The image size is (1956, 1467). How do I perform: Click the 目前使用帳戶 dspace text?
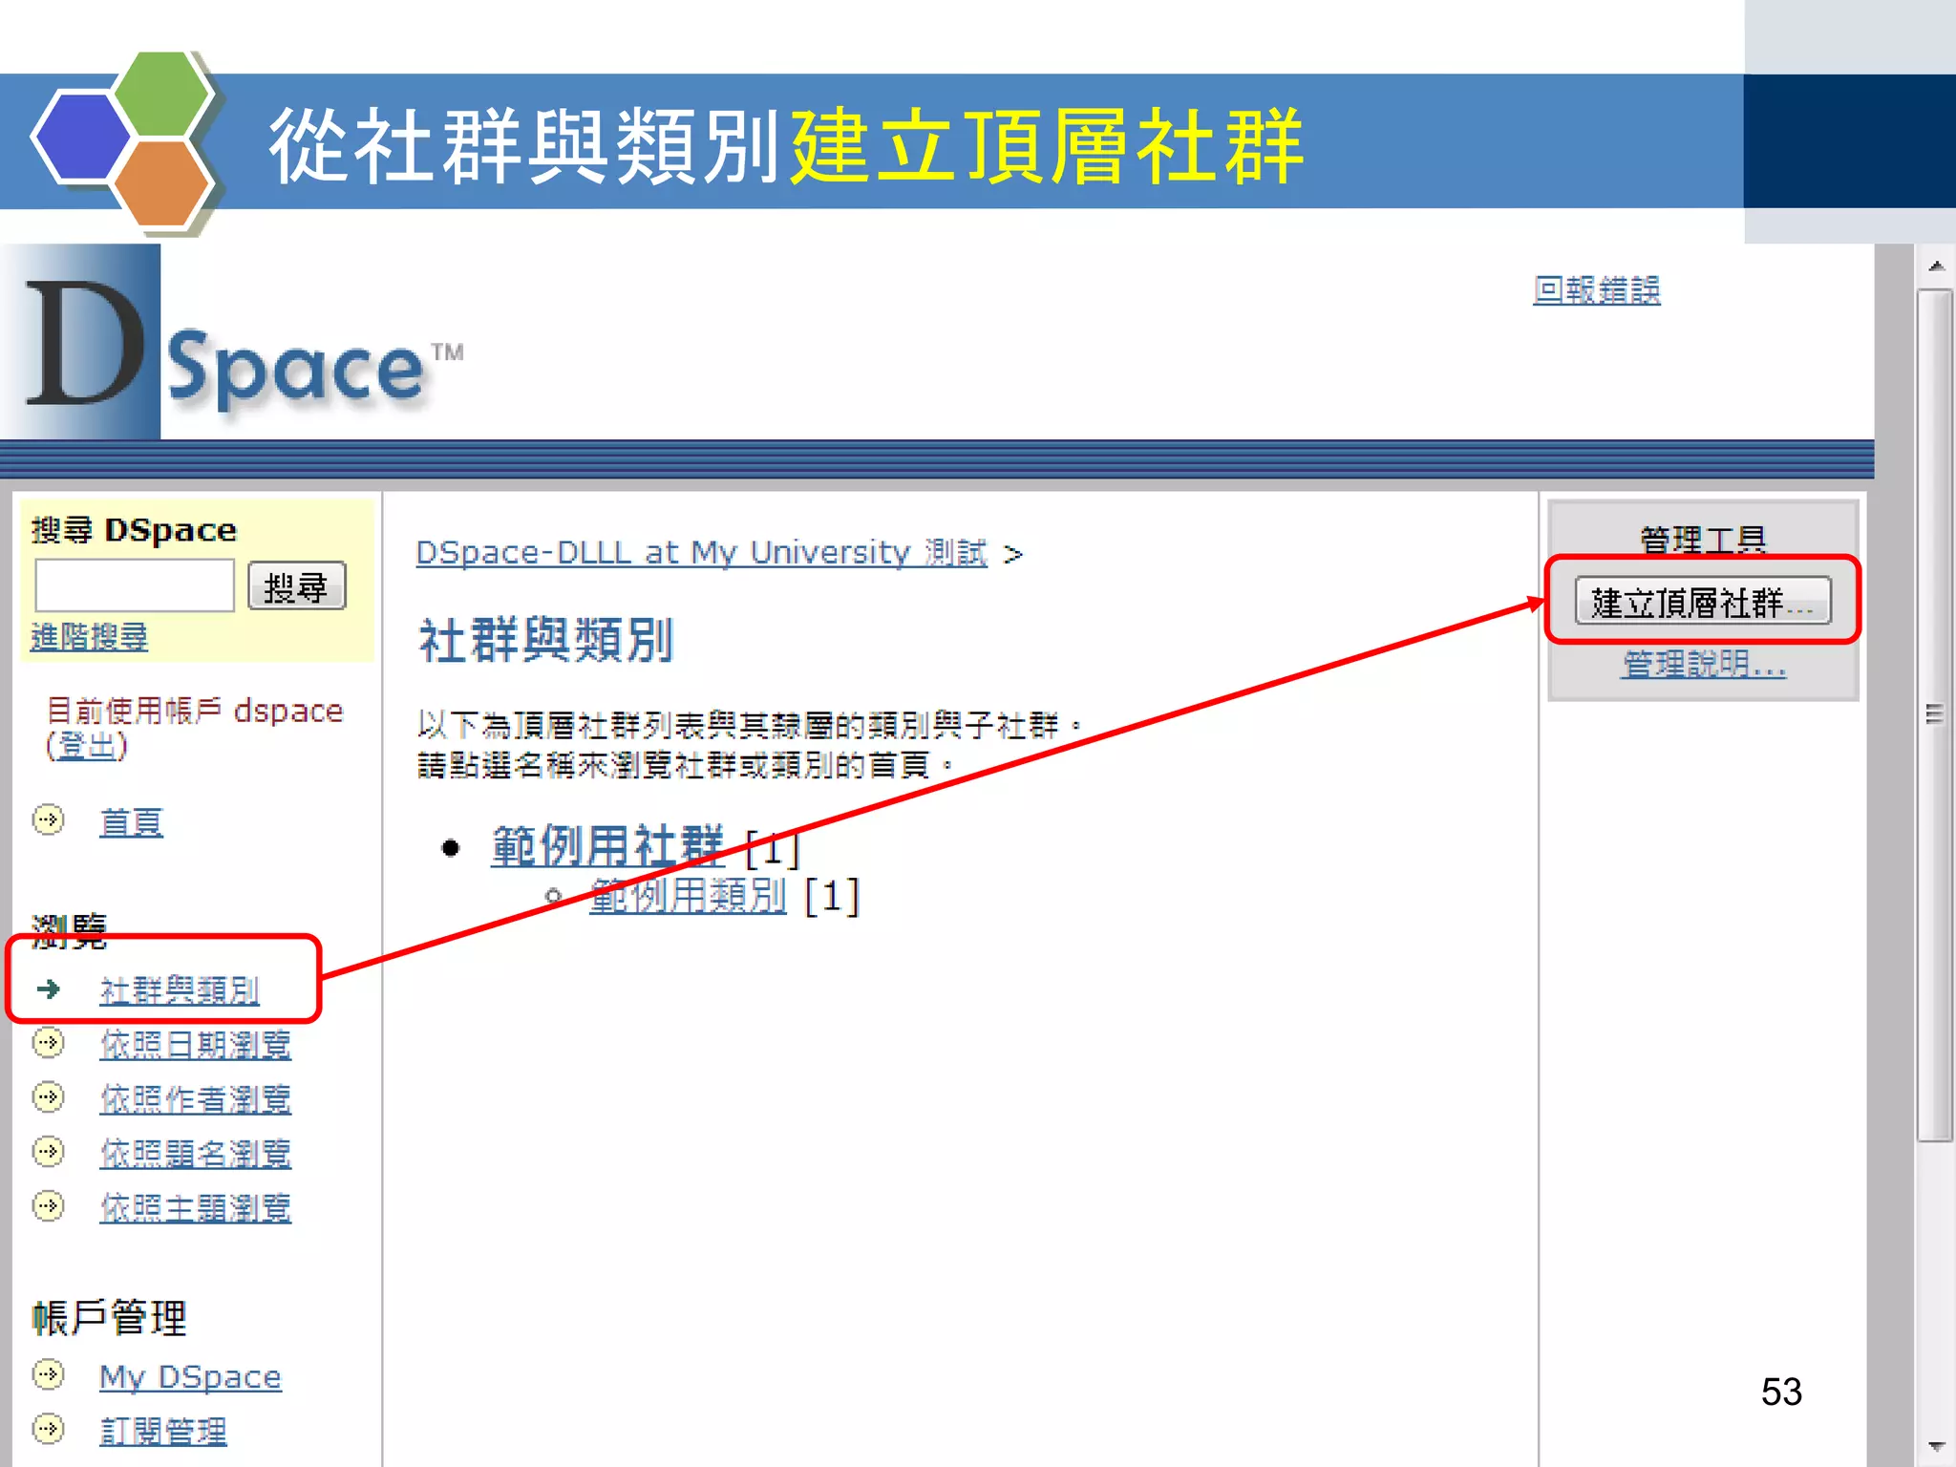click(x=195, y=711)
